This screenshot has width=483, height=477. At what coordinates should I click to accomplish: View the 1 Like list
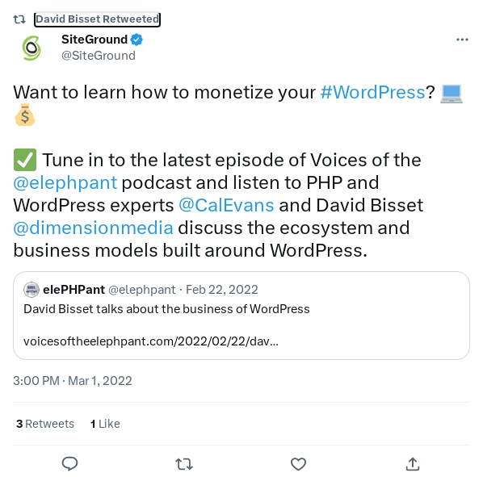[105, 424]
